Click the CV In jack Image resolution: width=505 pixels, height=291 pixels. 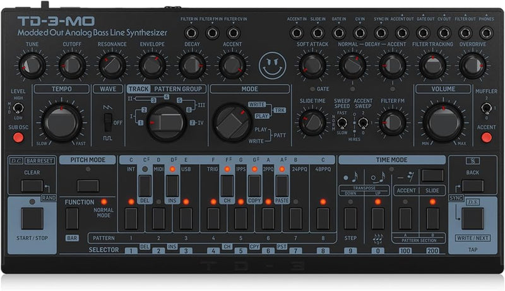[x=360, y=33]
